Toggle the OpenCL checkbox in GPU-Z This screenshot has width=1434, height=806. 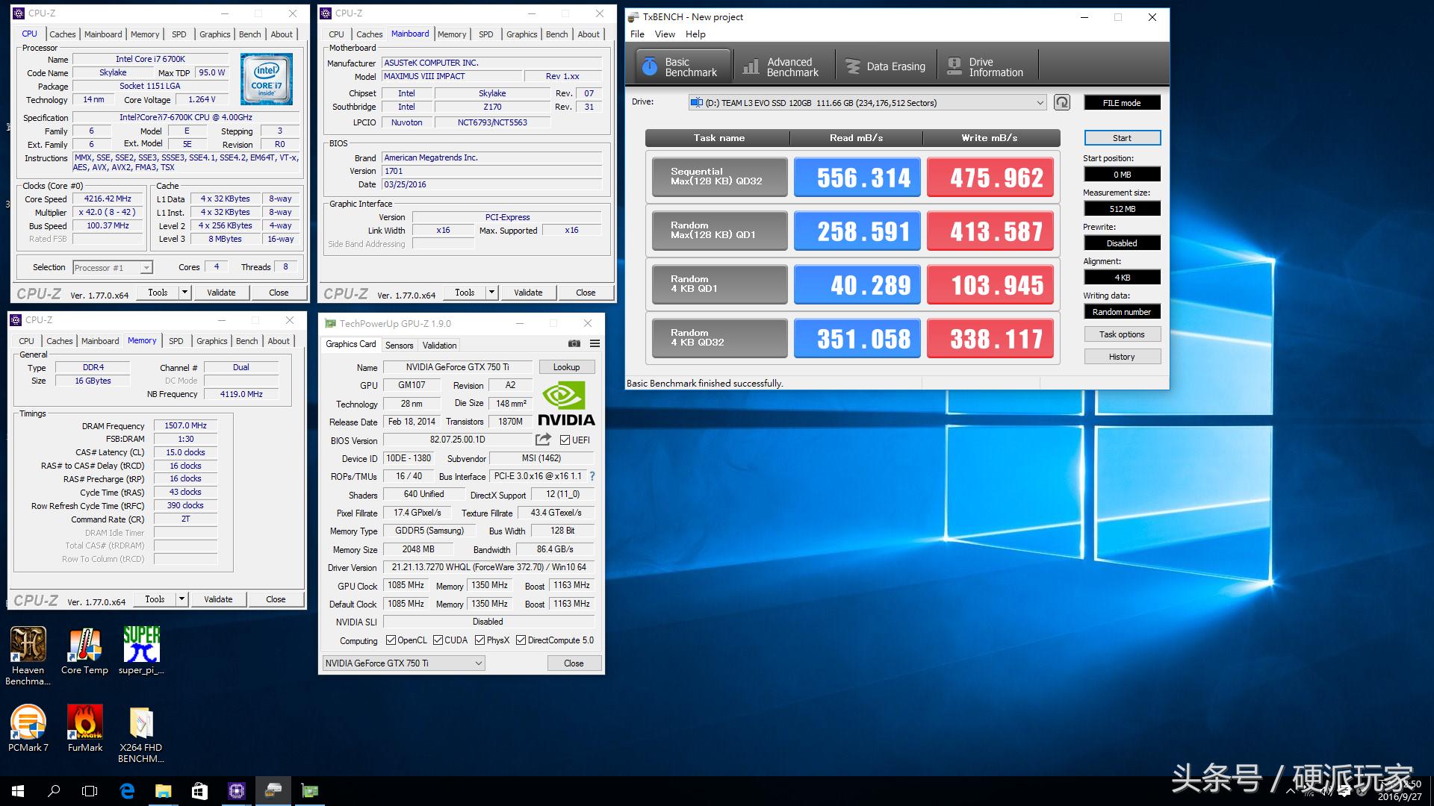pyautogui.click(x=391, y=640)
